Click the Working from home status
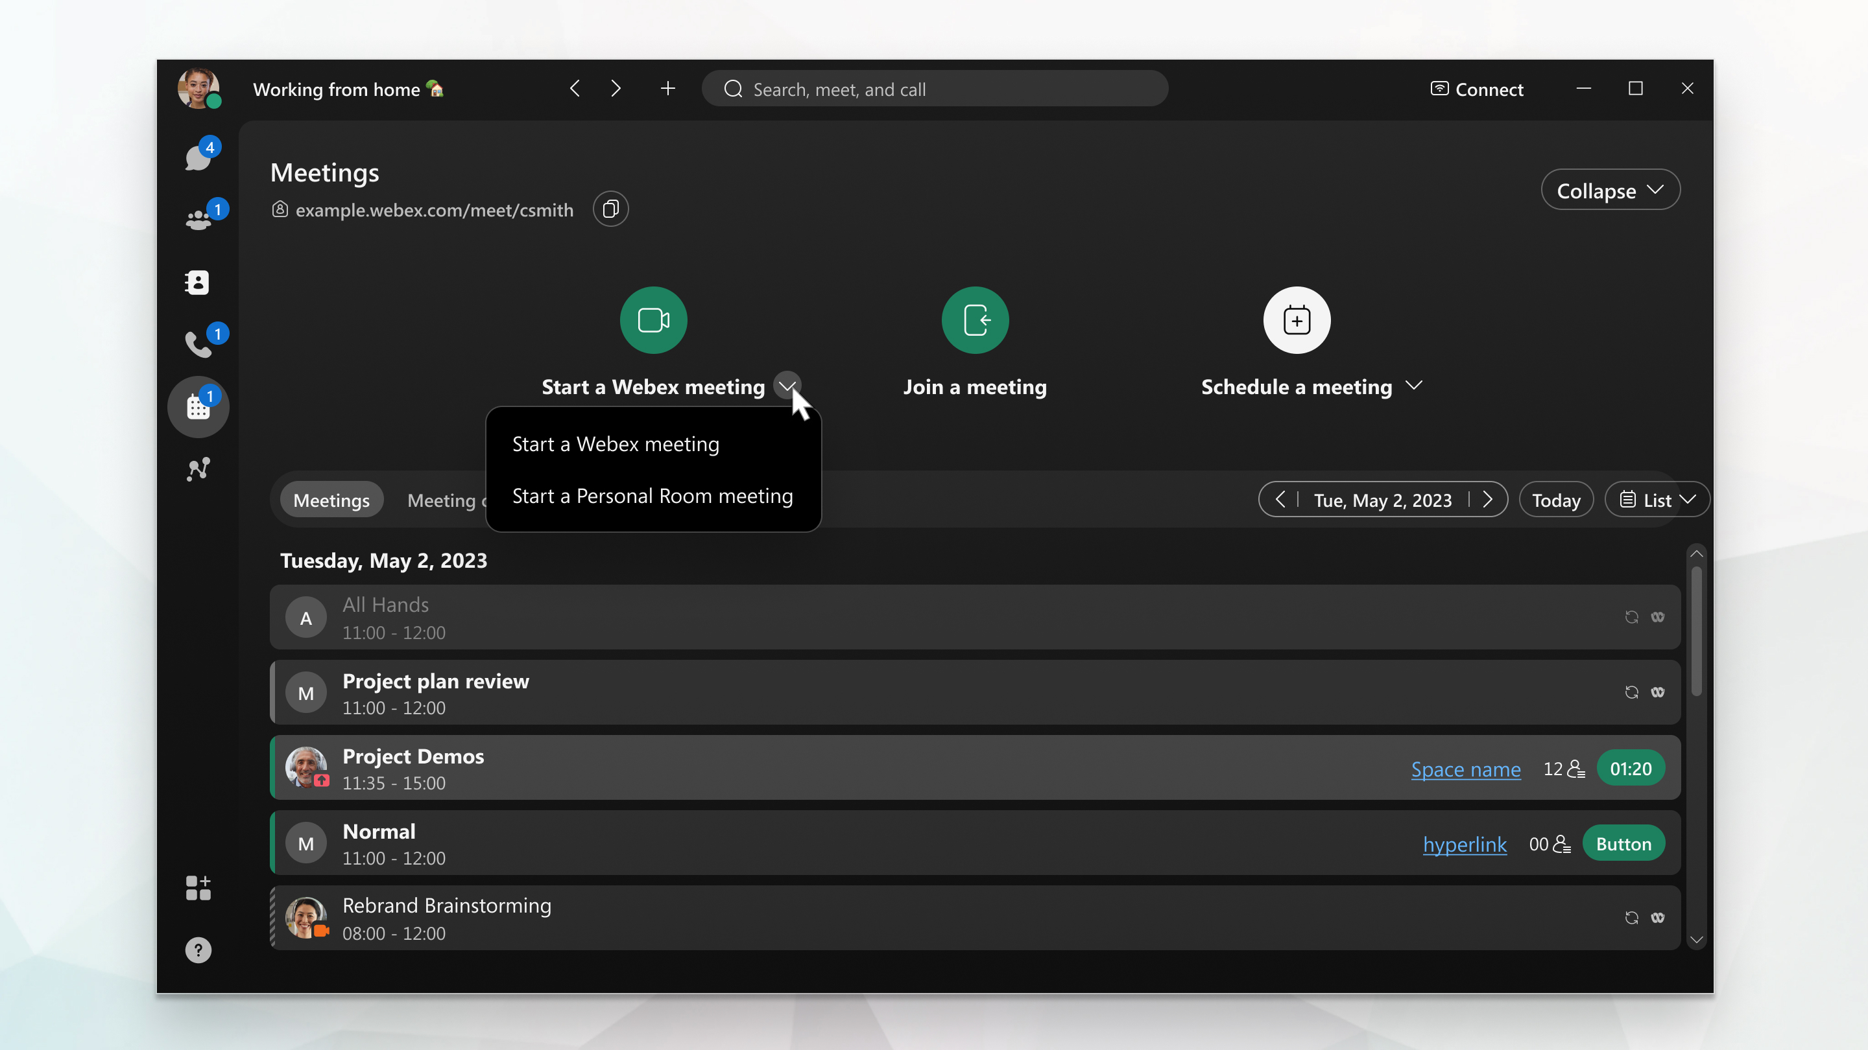The height and width of the screenshot is (1050, 1868). click(348, 89)
